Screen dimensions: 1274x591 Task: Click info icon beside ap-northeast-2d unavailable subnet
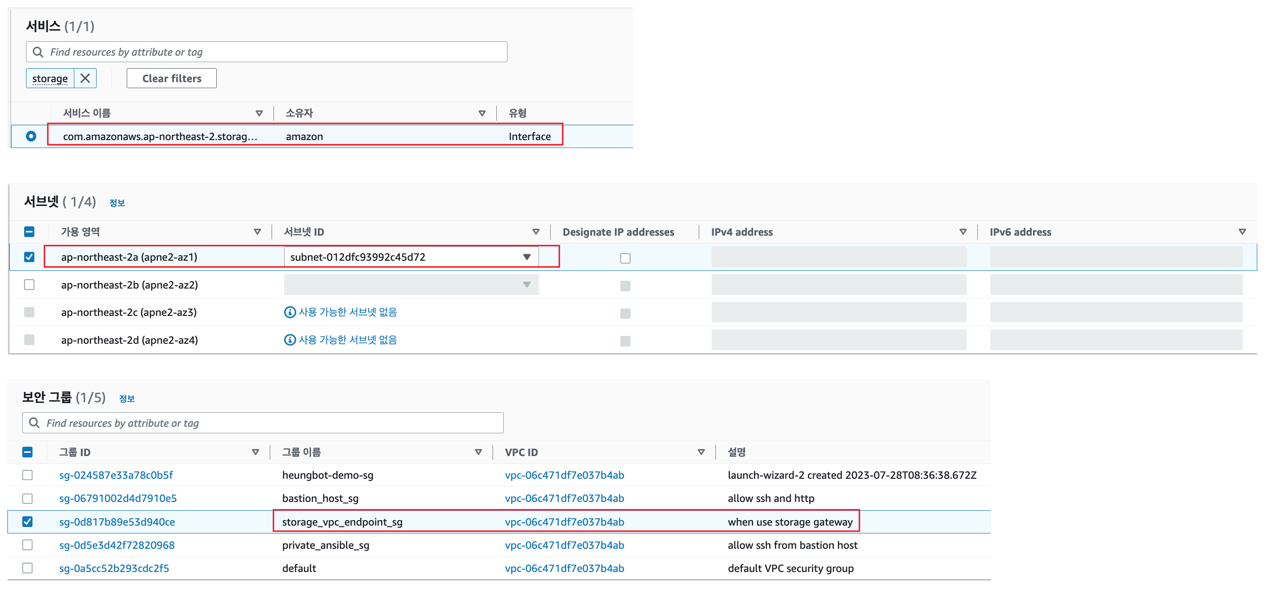(289, 340)
